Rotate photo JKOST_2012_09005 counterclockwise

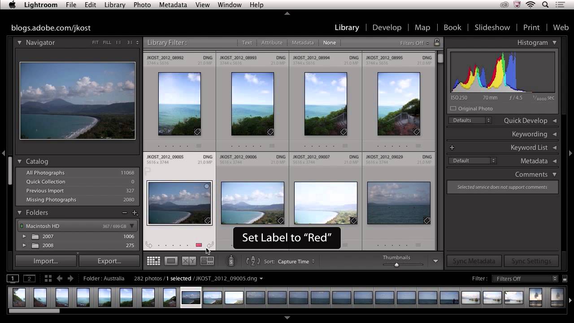pyautogui.click(x=149, y=245)
